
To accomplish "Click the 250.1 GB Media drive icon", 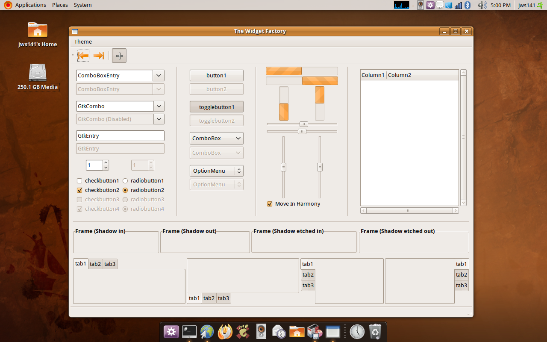I will (38, 72).
